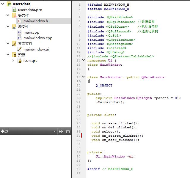
Task: Open the 书签 panel selector dropdown
Action: point(55,131)
